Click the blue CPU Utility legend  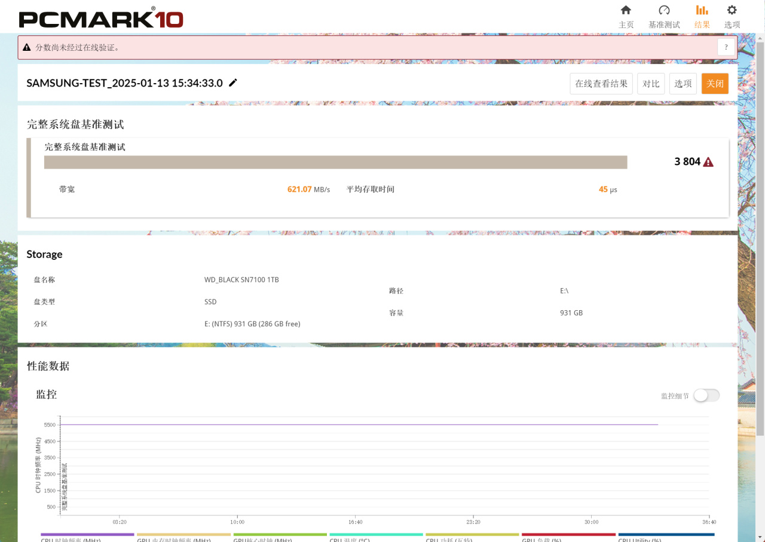[x=666, y=537]
